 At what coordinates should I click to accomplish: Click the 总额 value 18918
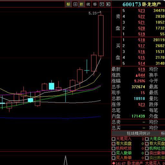139,98
